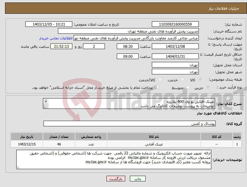Viewport: 247px width, 187px height.
Task: Click need date cell 1403/12/15
Action: [27, 144]
